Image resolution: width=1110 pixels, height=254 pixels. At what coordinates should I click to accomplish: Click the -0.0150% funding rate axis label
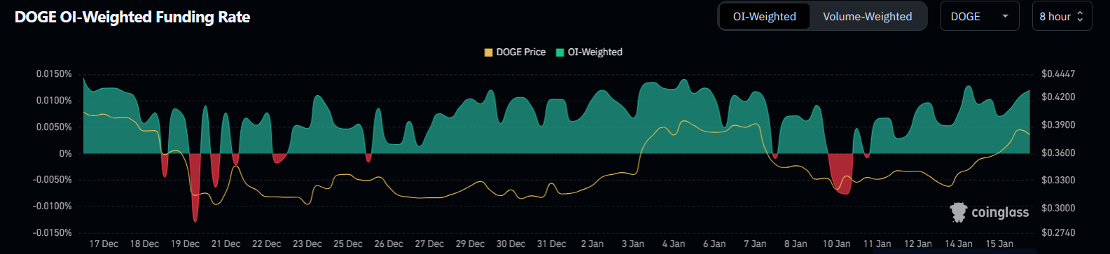click(x=52, y=232)
